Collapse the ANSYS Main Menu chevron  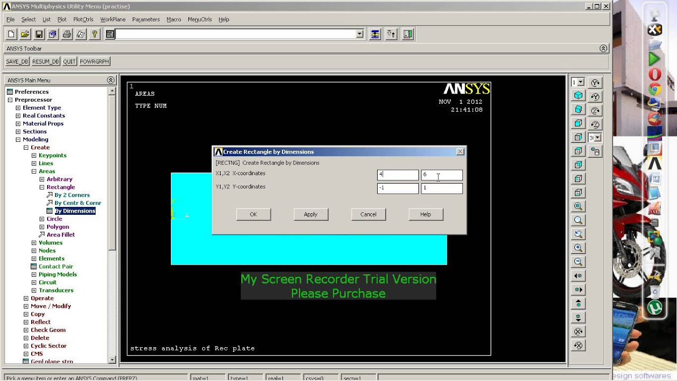[111, 80]
